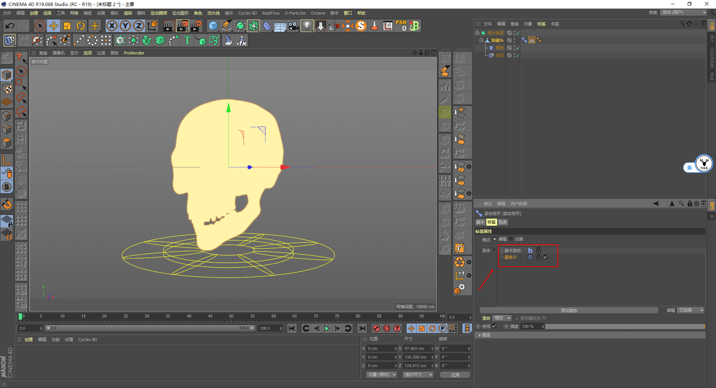716x388 pixels.
Task: Open the spline pen tool
Action: 227,26
